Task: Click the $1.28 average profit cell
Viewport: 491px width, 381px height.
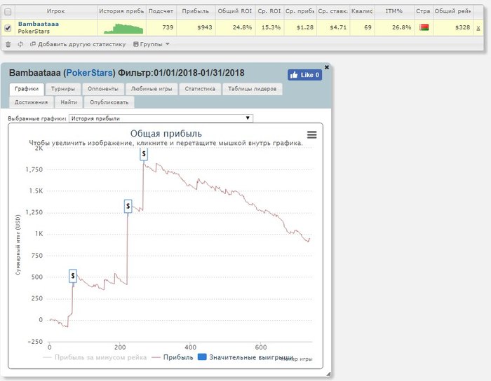Action: [300, 27]
